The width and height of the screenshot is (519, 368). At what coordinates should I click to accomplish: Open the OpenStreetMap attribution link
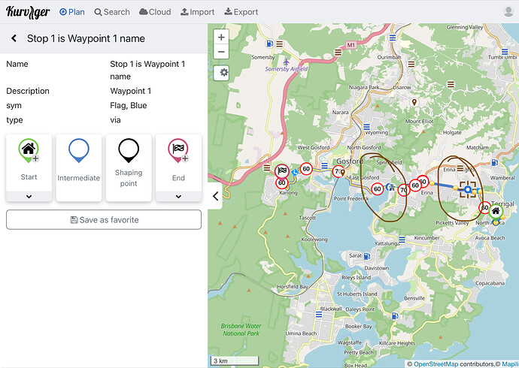coord(439,363)
